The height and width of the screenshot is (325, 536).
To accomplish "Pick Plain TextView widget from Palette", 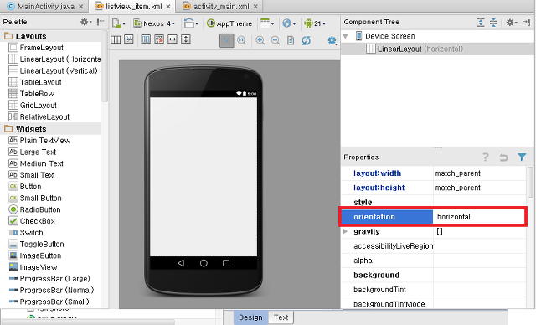I will point(39,141).
